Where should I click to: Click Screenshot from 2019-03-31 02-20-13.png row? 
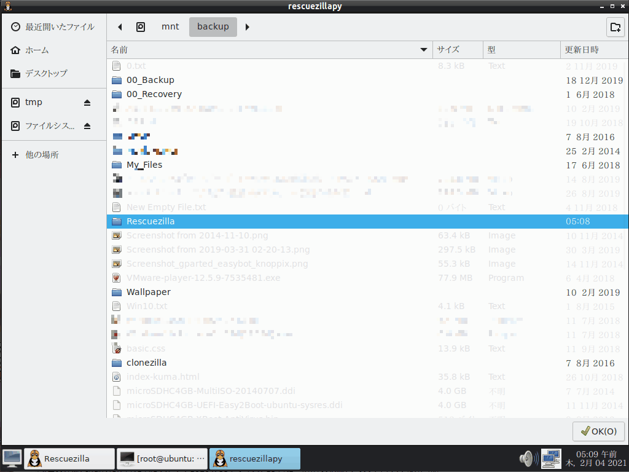pos(367,250)
